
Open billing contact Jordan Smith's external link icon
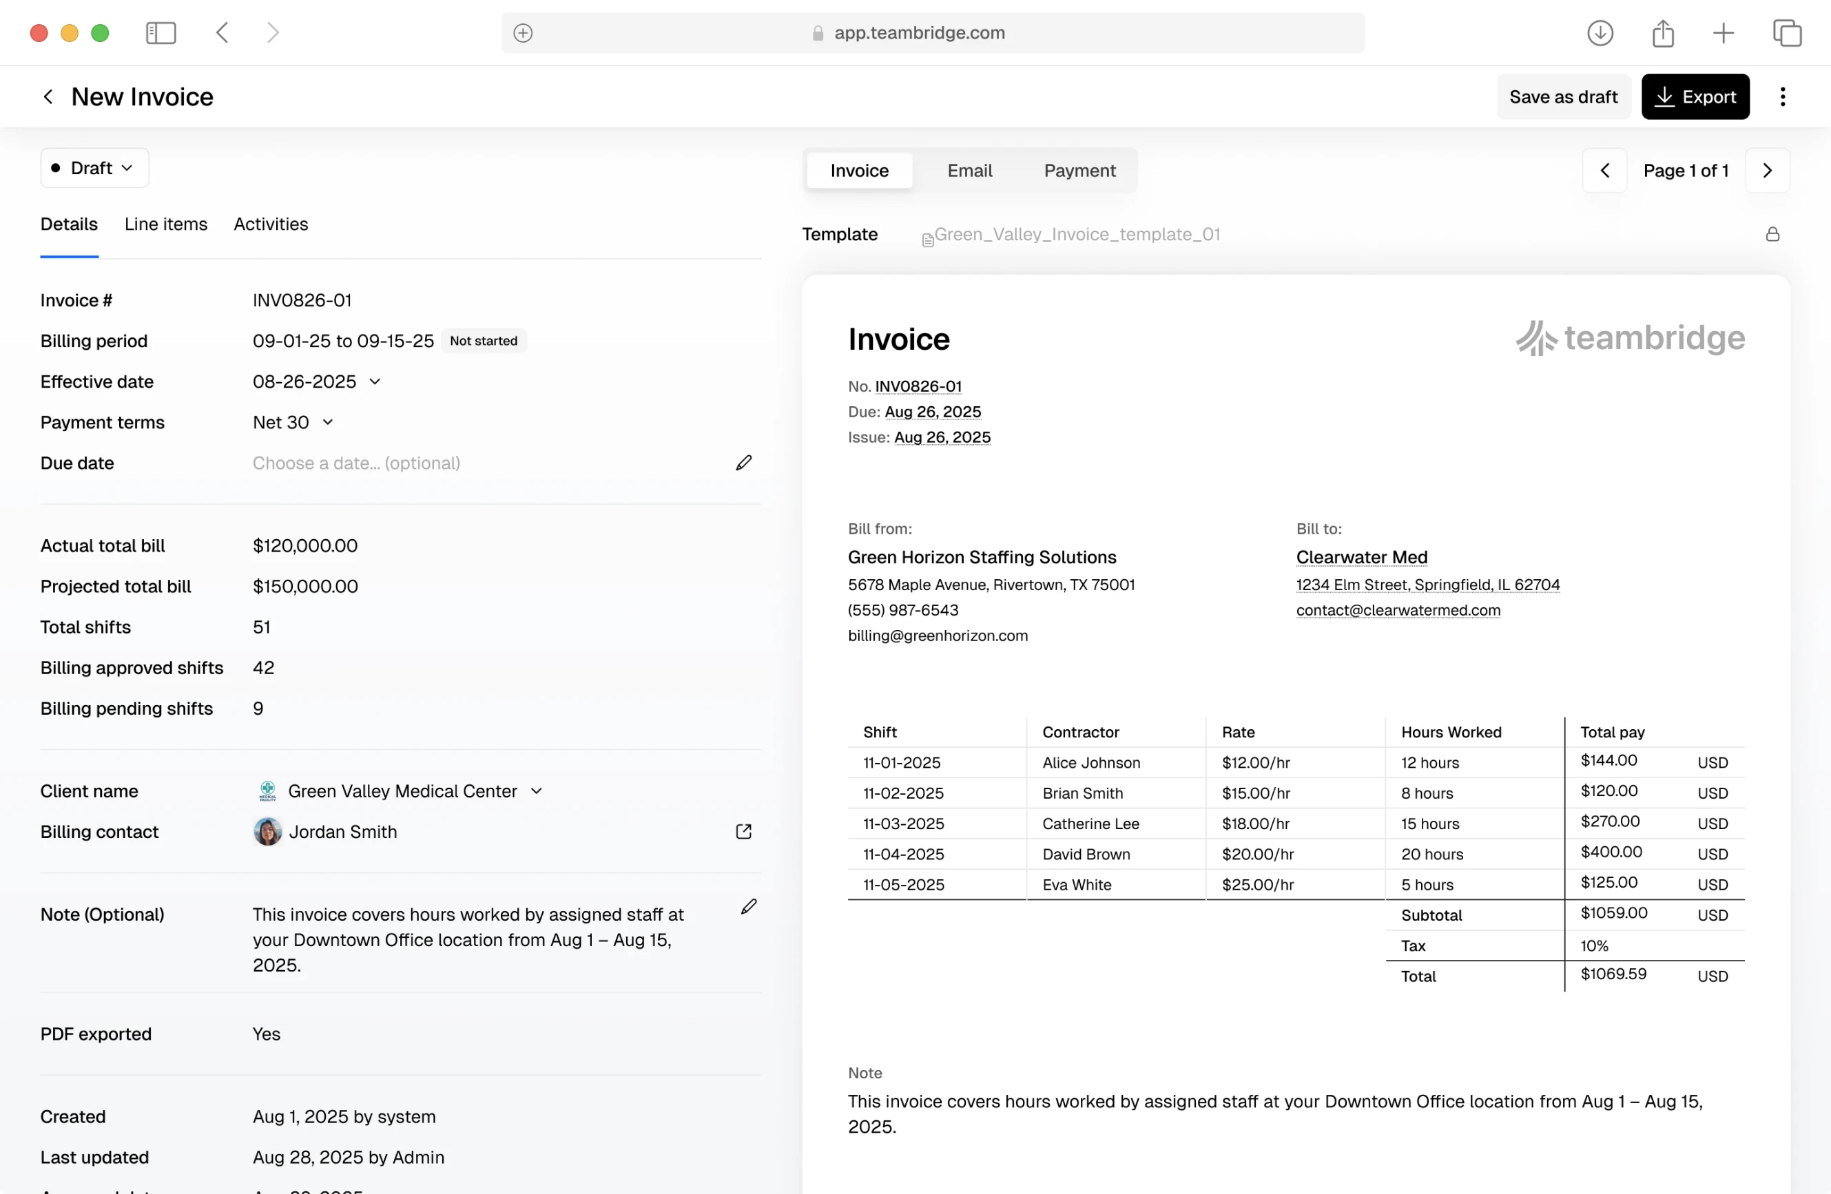pyautogui.click(x=743, y=832)
